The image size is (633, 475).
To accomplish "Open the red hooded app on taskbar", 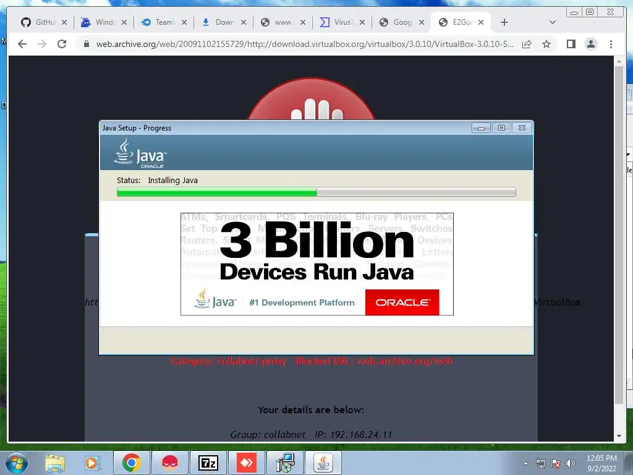I will coord(170,463).
